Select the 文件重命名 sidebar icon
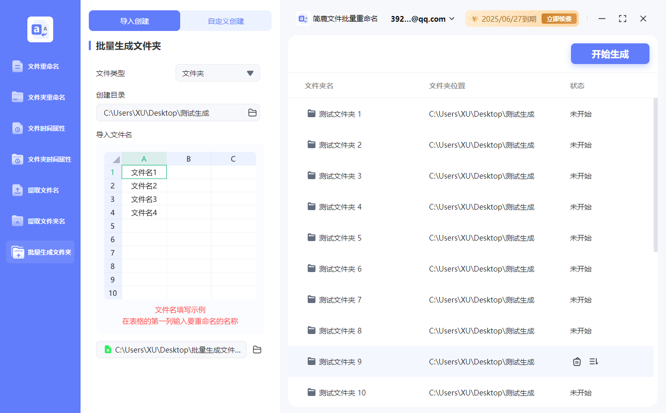Image resolution: width=666 pixels, height=413 pixels. 40,66
